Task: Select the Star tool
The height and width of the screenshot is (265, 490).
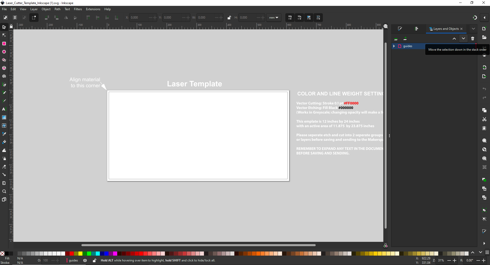Action: 4,60
